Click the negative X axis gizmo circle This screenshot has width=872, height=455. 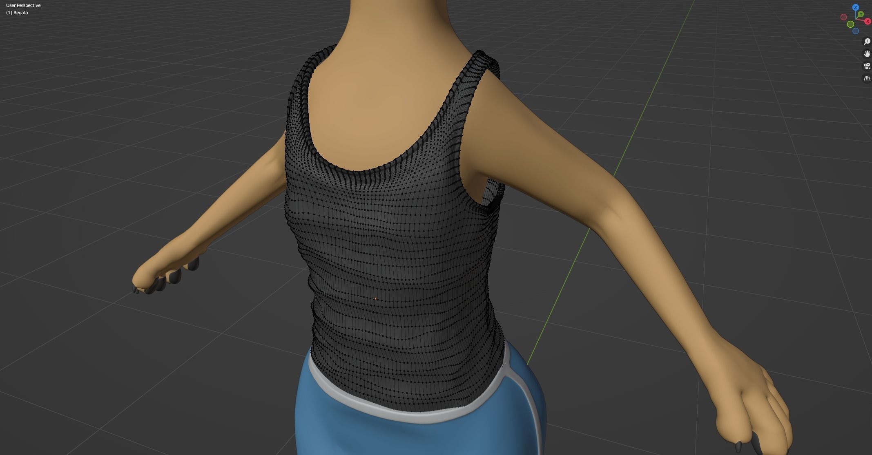coord(844,17)
